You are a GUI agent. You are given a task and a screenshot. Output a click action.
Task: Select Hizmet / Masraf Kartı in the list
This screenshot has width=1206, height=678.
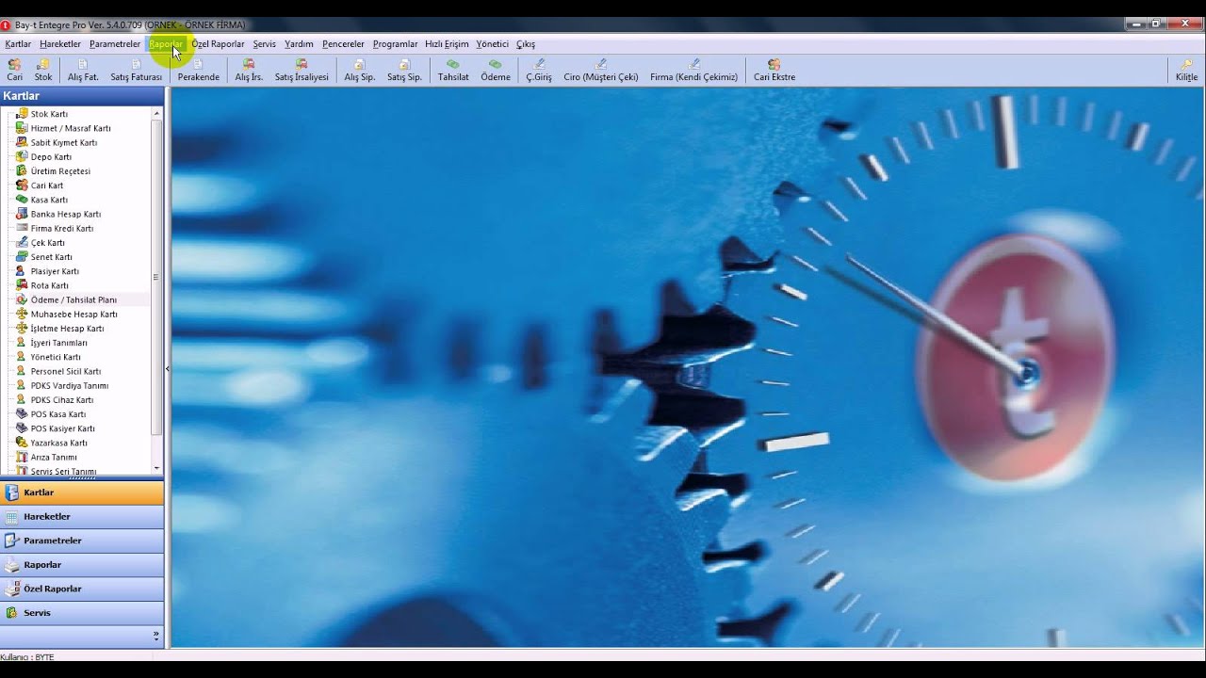point(71,128)
